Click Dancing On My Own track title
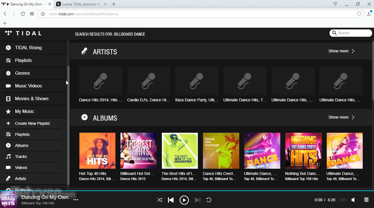 (45, 197)
